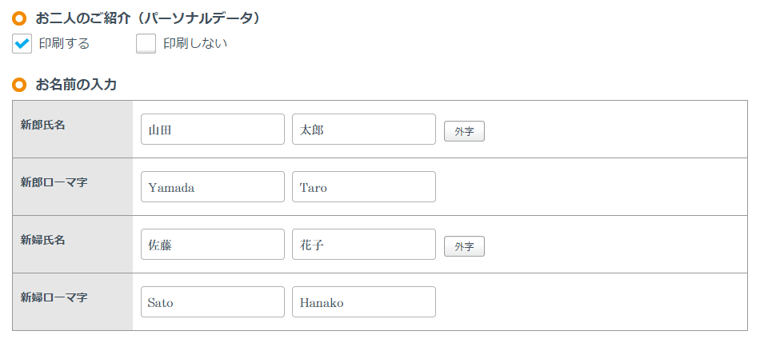Check the 印刷しない checkbox

[x=146, y=44]
